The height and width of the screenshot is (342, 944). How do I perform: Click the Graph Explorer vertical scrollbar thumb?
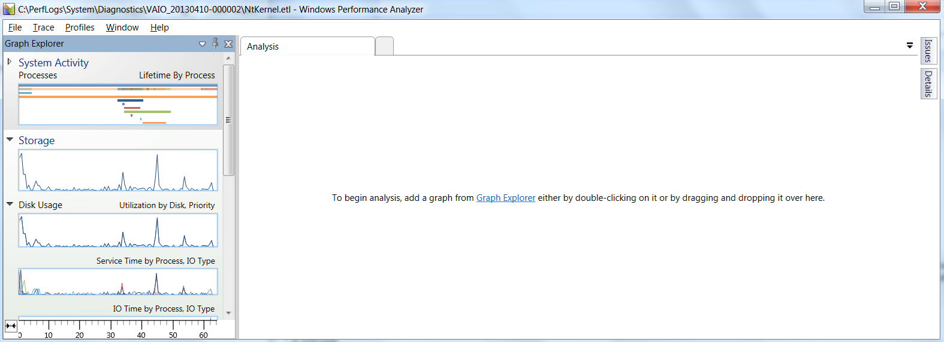point(228,120)
